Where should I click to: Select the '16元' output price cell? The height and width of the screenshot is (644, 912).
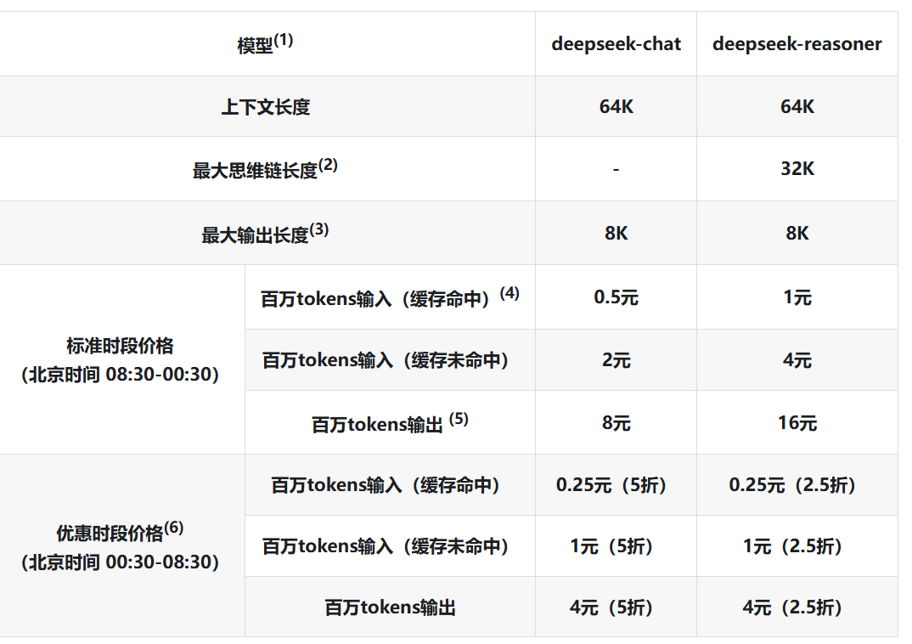(797, 423)
